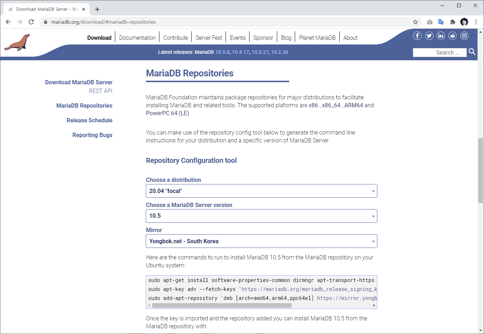Click the sudo add-apt-repository command line
Screen dimensions: 484x334
click(x=262, y=298)
